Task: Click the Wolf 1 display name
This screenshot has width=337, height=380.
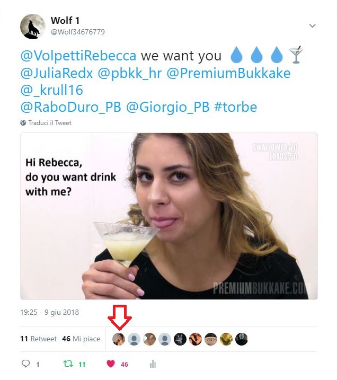Action: point(65,21)
